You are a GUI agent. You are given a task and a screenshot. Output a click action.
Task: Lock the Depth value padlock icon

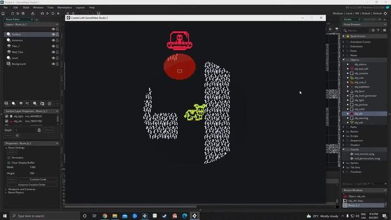39,130
